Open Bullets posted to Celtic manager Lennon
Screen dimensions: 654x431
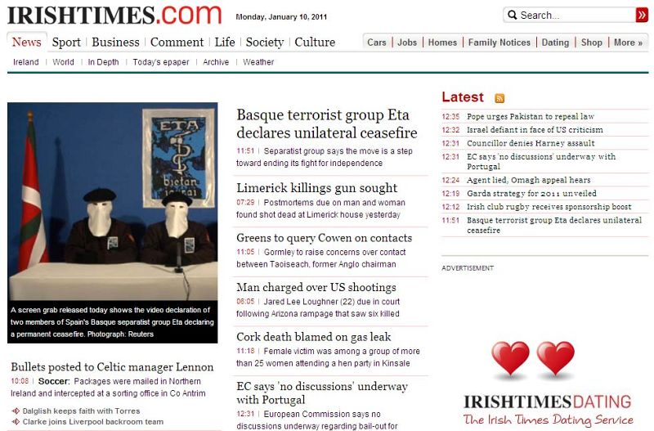[112, 366]
